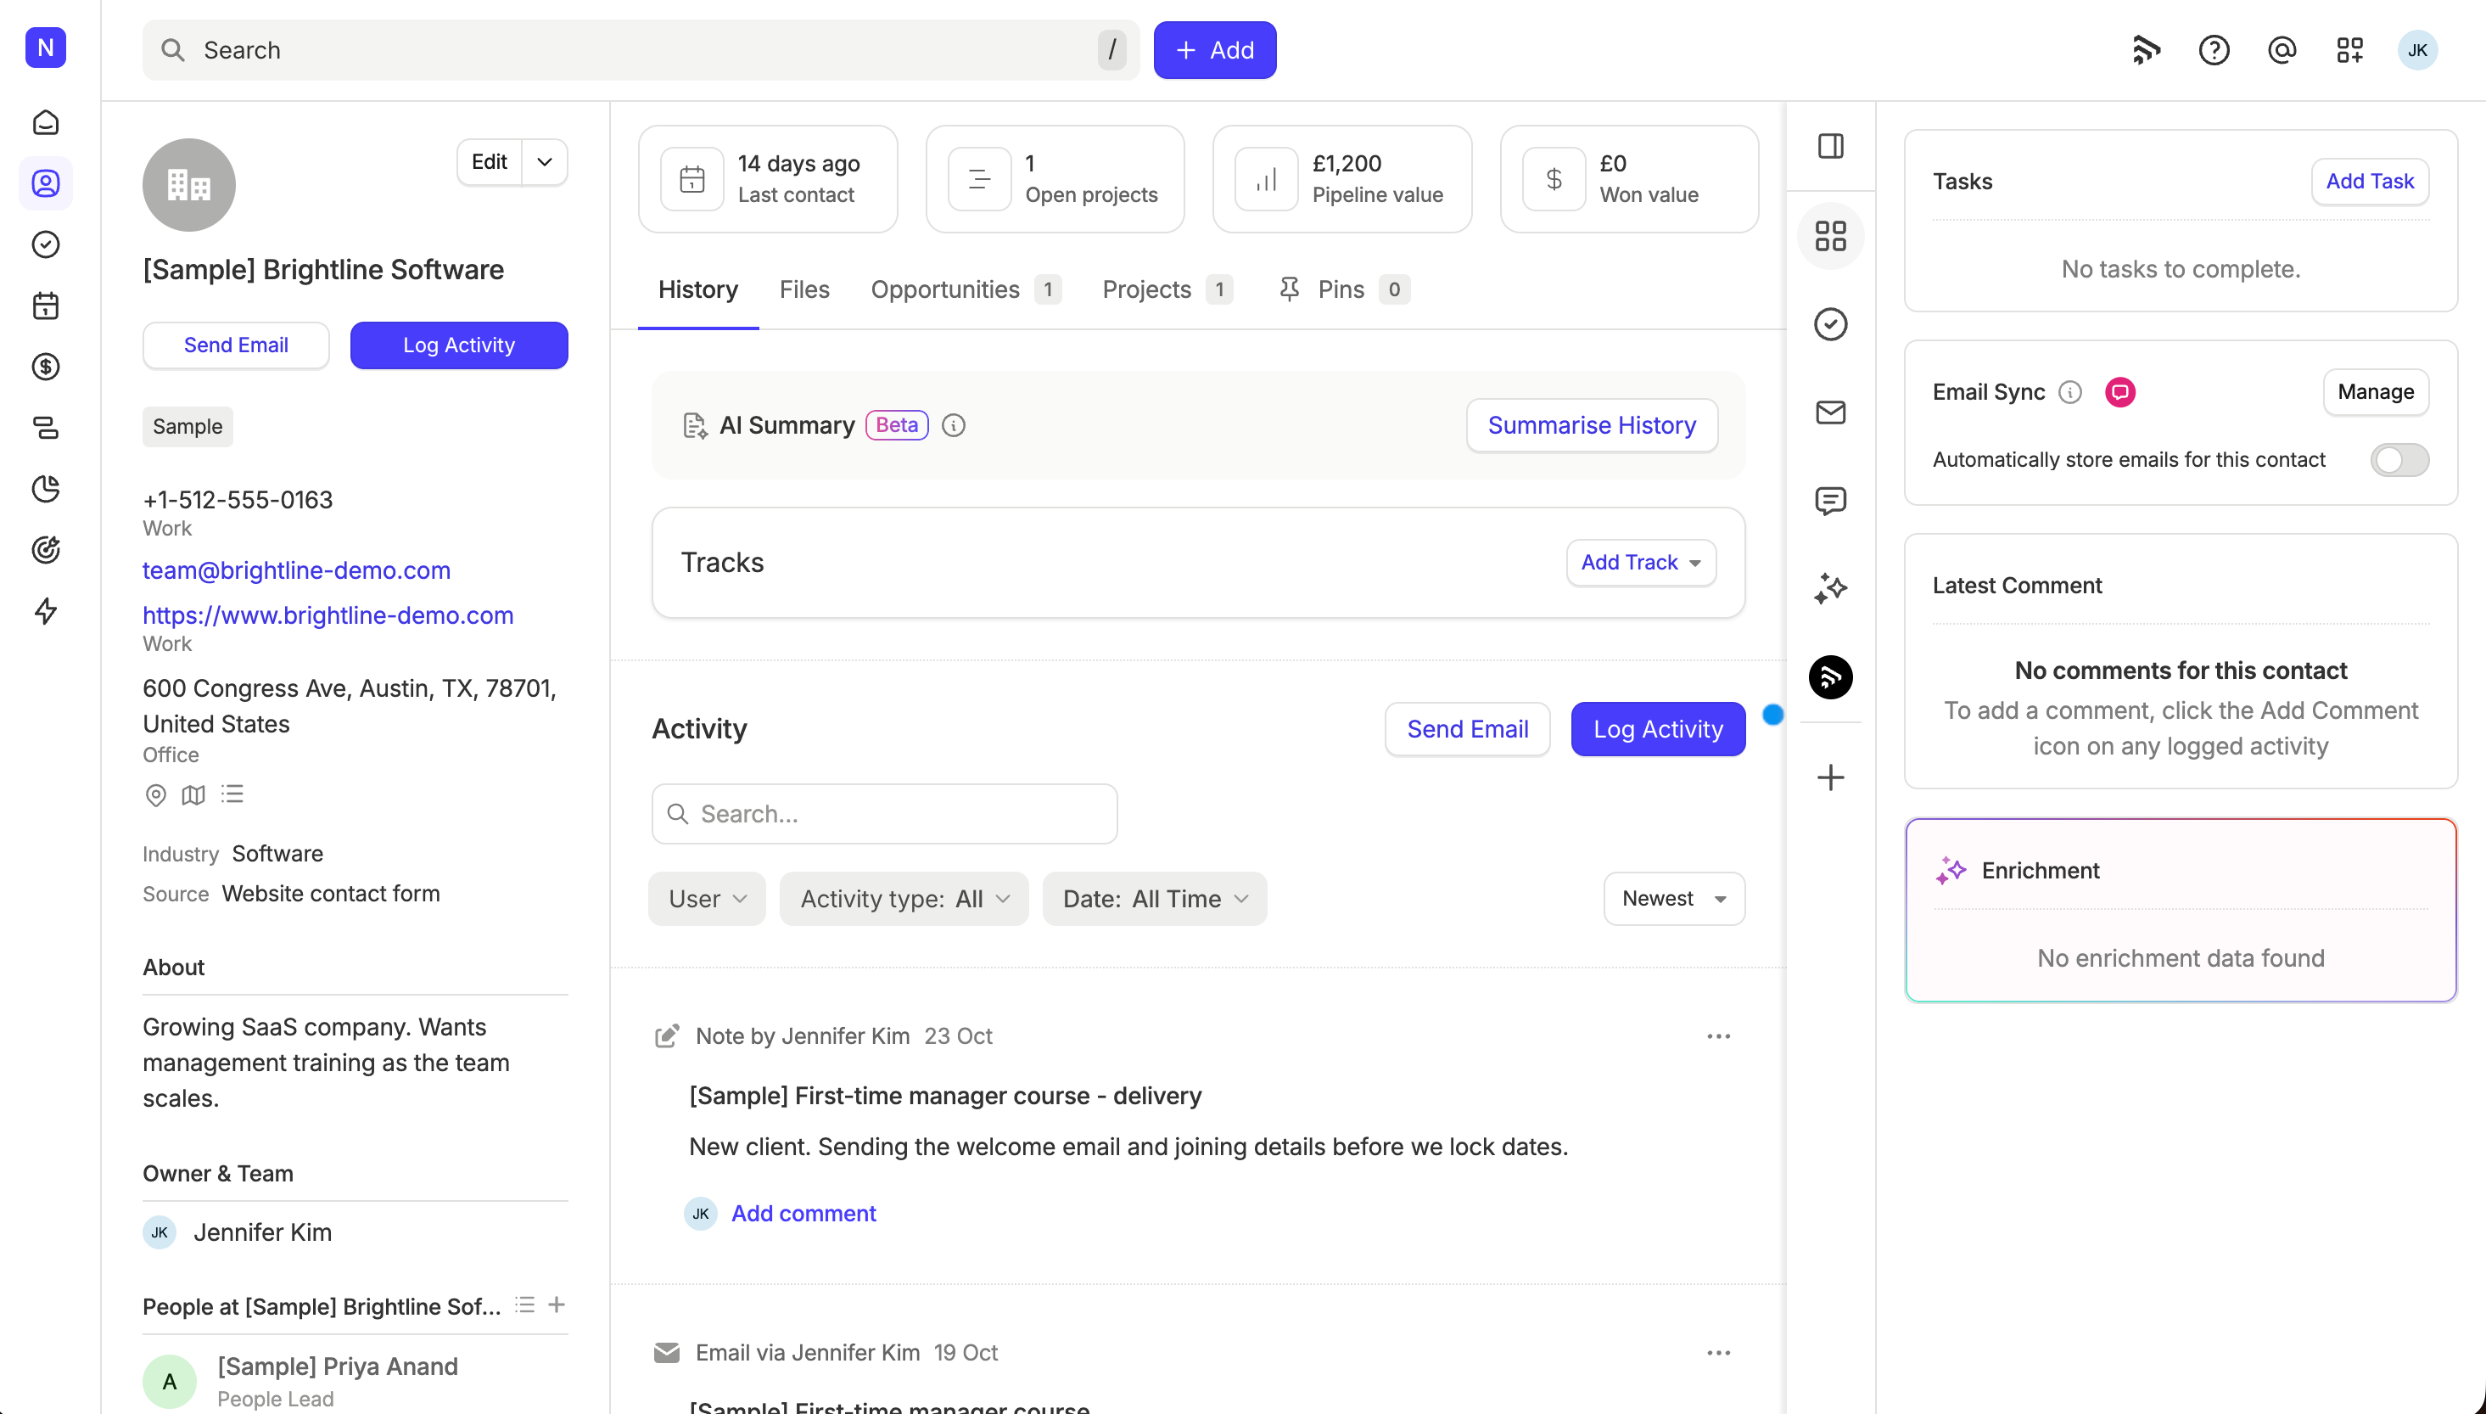Click the top Search field

click(x=641, y=51)
